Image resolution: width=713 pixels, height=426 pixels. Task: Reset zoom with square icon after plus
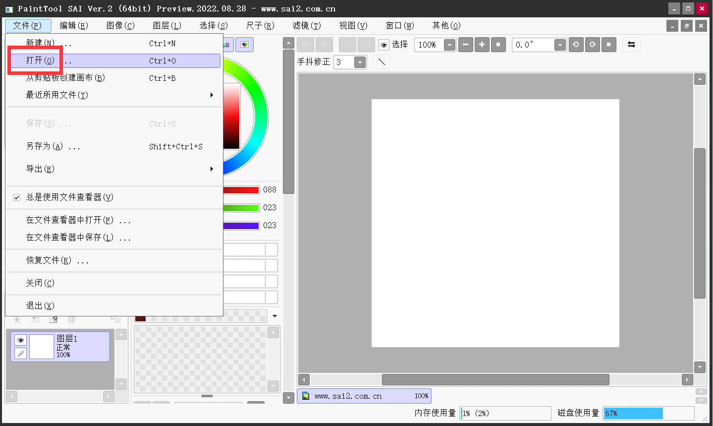coord(498,45)
